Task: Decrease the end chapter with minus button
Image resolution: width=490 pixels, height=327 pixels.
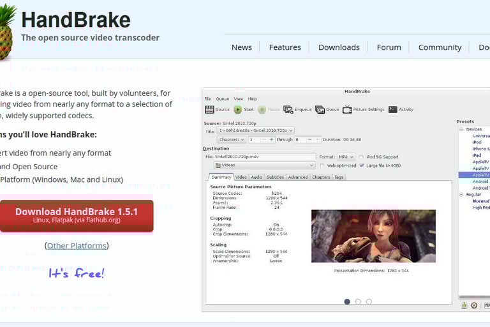Action: coord(309,140)
